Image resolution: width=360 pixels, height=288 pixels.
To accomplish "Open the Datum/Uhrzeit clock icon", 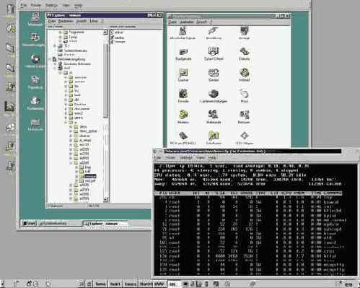I will coord(214,53).
